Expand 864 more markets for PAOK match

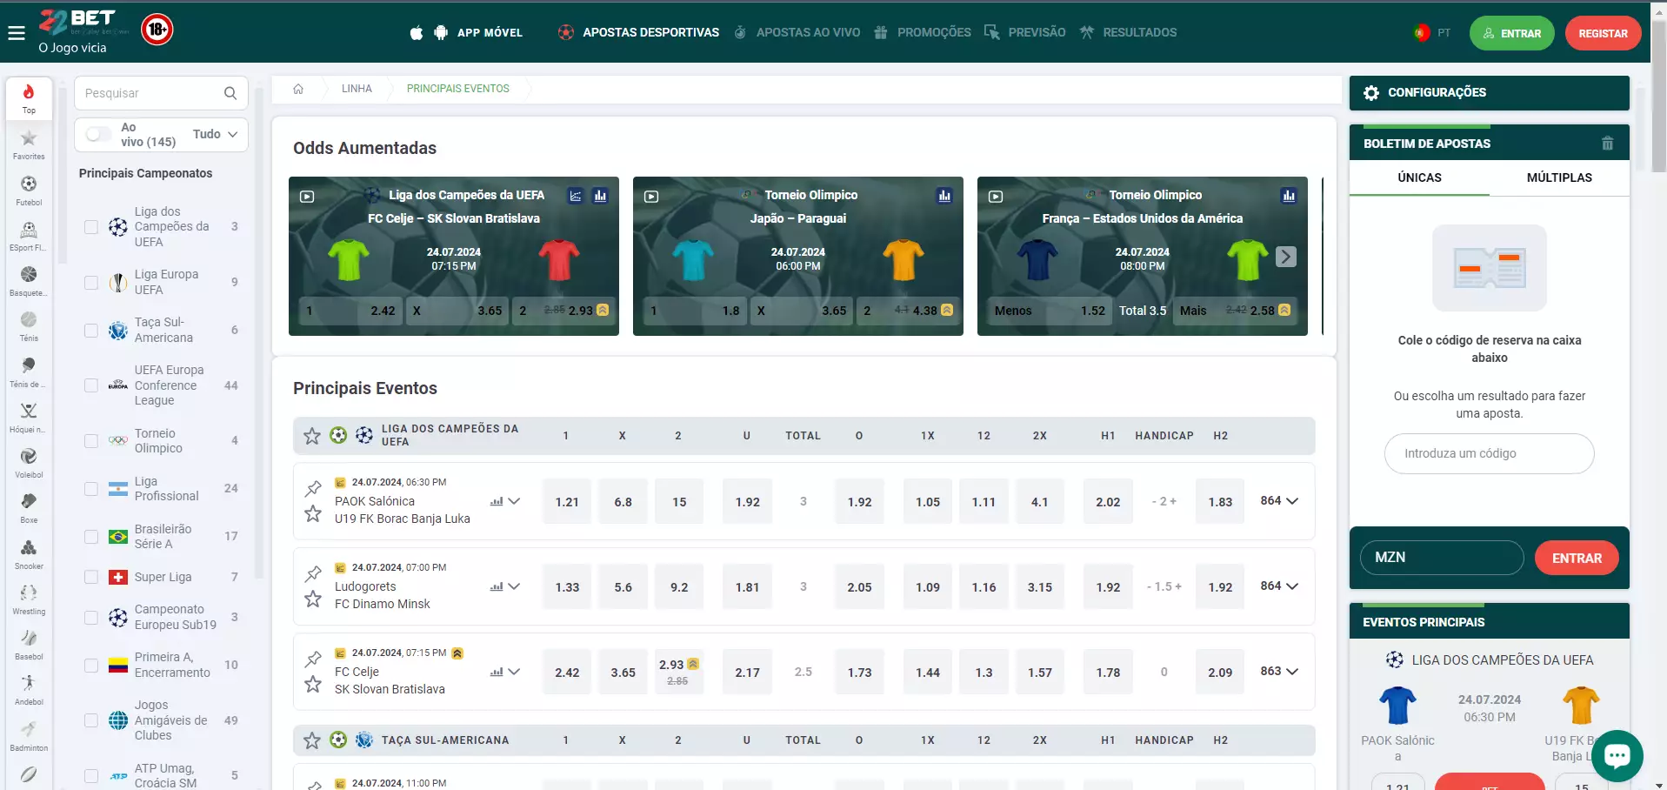[1279, 501]
